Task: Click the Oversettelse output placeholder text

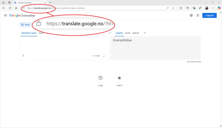Action: click(122, 40)
